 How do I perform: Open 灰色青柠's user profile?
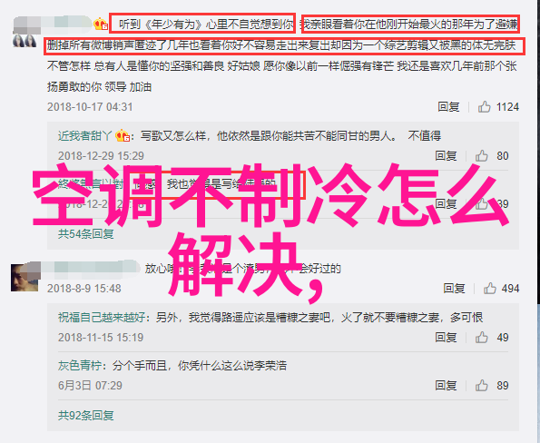click(x=80, y=366)
